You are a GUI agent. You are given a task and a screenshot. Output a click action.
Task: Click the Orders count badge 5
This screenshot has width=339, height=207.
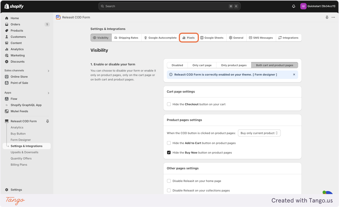click(47, 25)
